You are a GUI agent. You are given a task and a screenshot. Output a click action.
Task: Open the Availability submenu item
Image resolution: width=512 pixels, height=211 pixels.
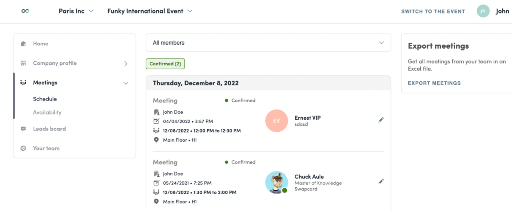point(47,112)
